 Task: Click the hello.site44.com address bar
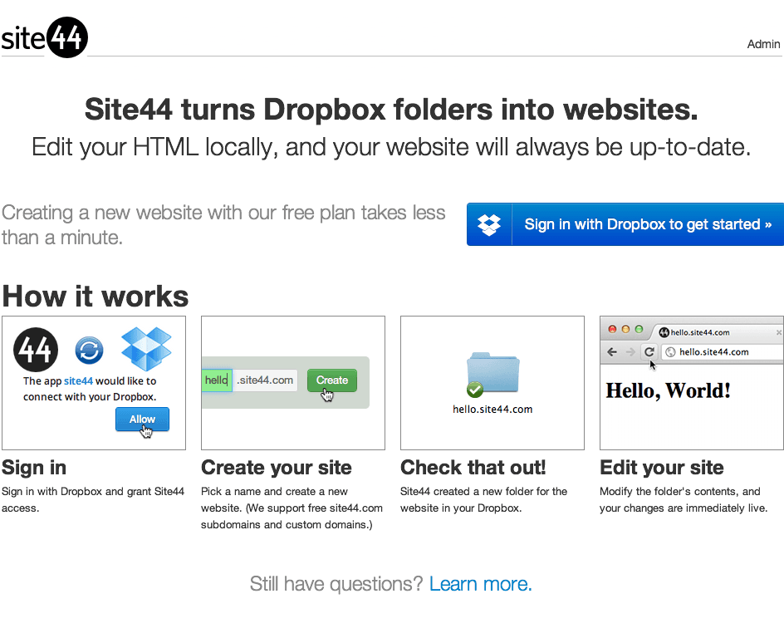723,352
